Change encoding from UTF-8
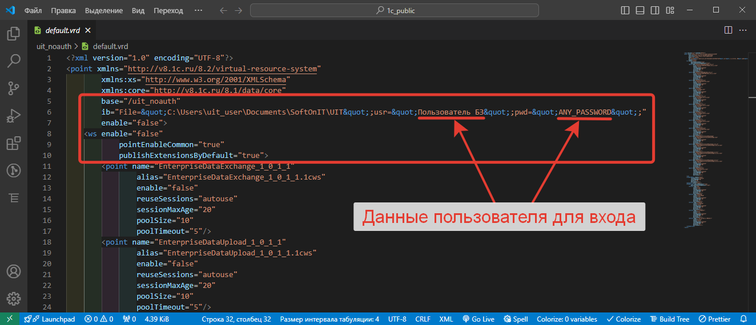Viewport: 756px width, 325px height. tap(397, 319)
